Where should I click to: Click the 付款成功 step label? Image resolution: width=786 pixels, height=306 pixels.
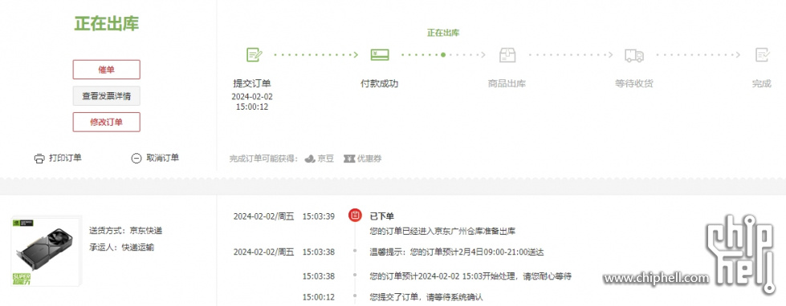pos(380,83)
